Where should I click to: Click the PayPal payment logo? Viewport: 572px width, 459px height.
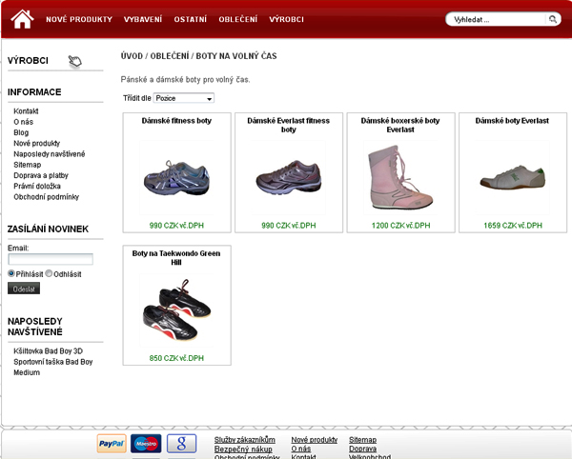click(112, 443)
